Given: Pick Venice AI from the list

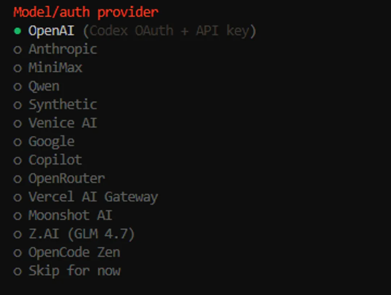Looking at the screenshot, I should click(x=63, y=123).
